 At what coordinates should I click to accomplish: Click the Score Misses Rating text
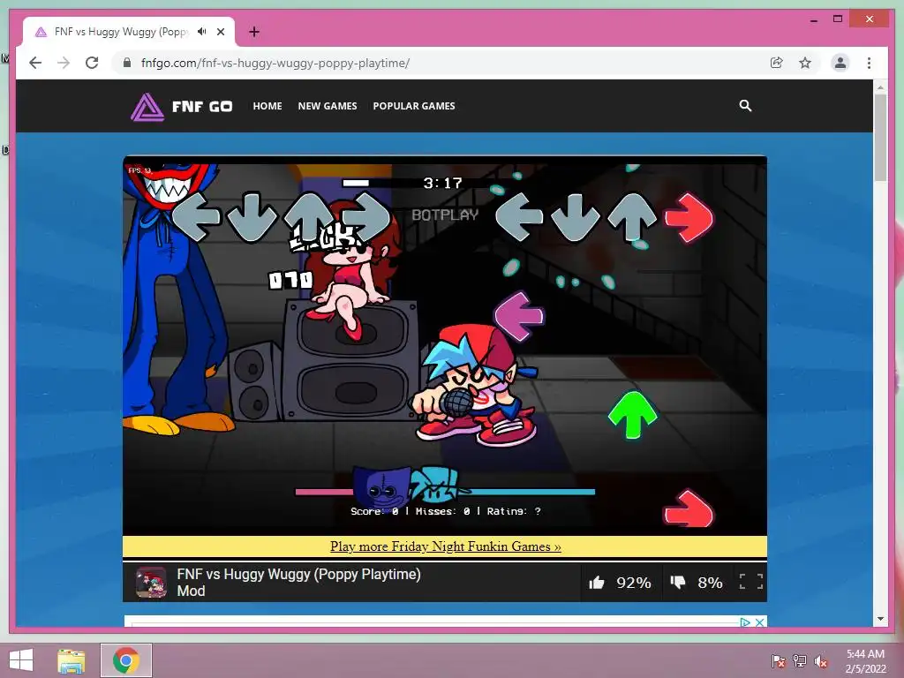click(446, 511)
